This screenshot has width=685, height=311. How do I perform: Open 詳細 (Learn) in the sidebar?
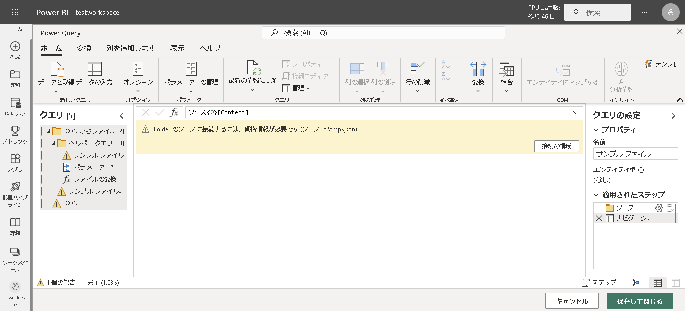click(15, 226)
